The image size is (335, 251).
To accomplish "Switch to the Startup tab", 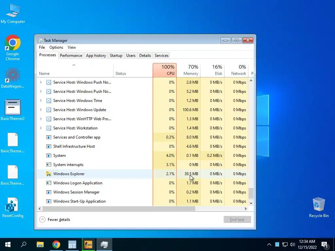I will click(x=116, y=56).
